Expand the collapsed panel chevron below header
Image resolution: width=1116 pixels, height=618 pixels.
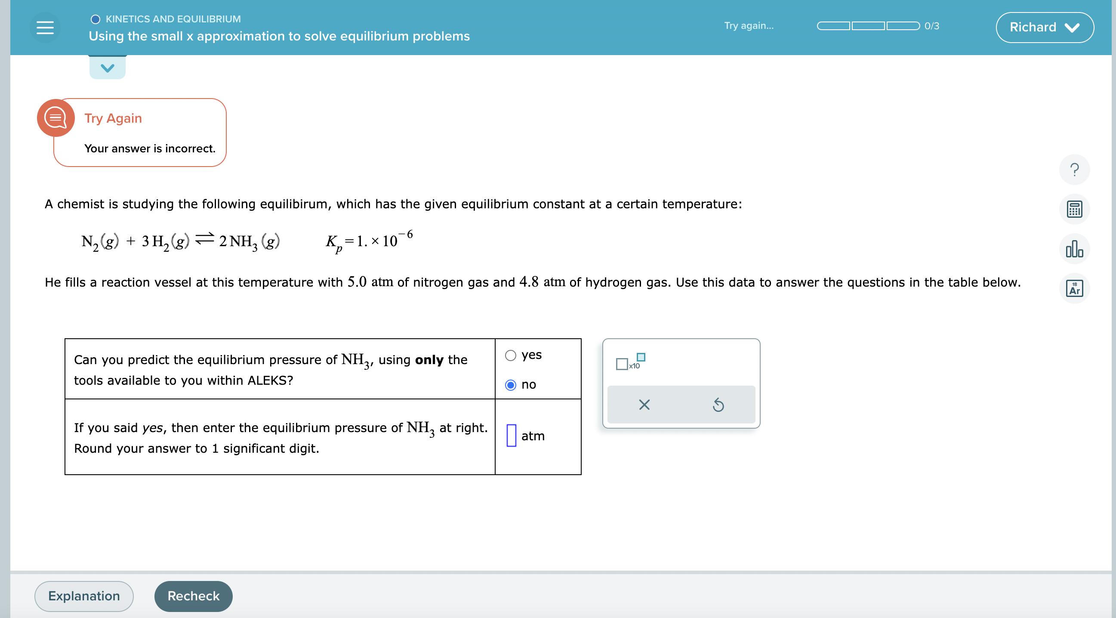click(x=107, y=68)
